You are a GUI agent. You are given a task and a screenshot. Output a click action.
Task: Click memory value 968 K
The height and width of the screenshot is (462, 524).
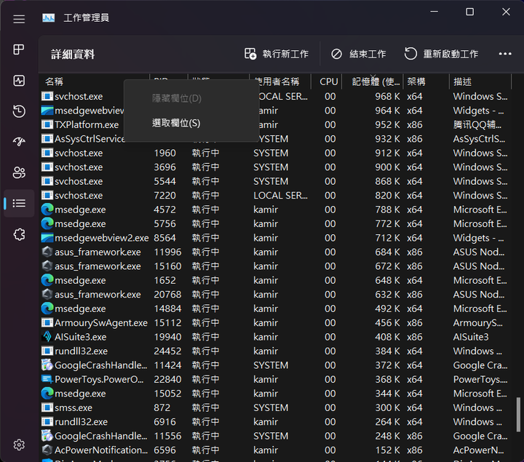coord(387,96)
